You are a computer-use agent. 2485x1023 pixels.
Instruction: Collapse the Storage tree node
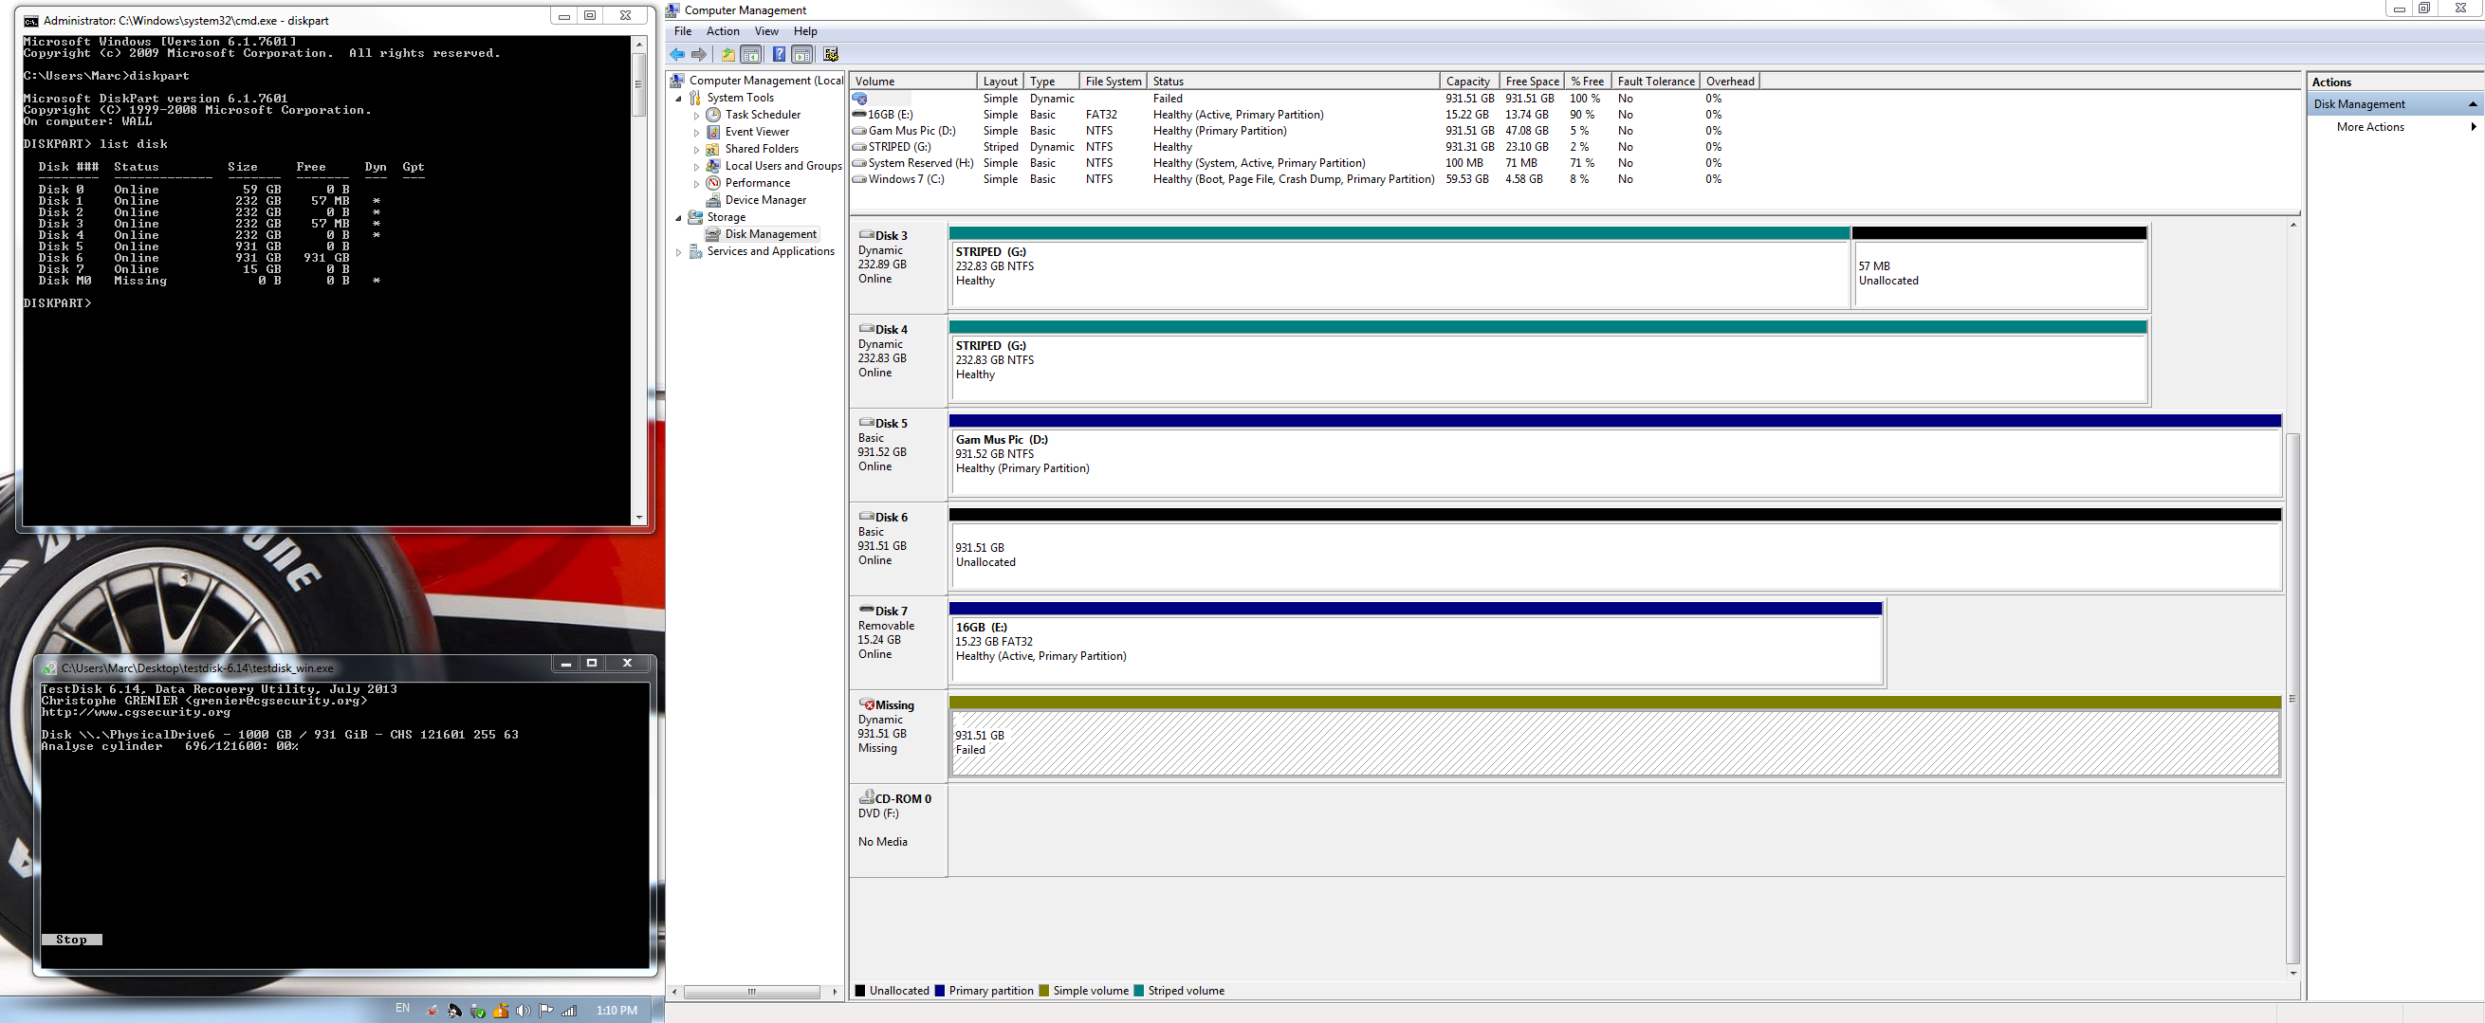click(x=679, y=218)
